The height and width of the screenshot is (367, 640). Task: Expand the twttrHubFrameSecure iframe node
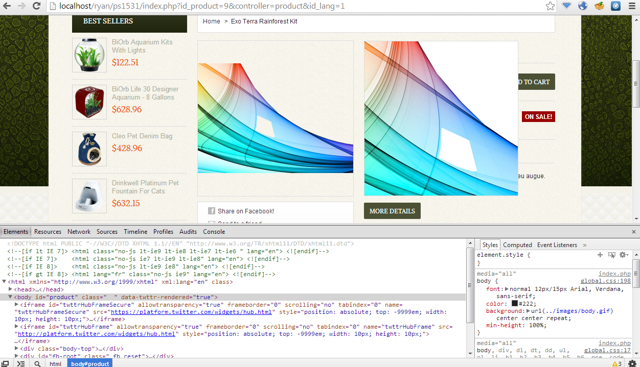pyautogui.click(x=16, y=304)
